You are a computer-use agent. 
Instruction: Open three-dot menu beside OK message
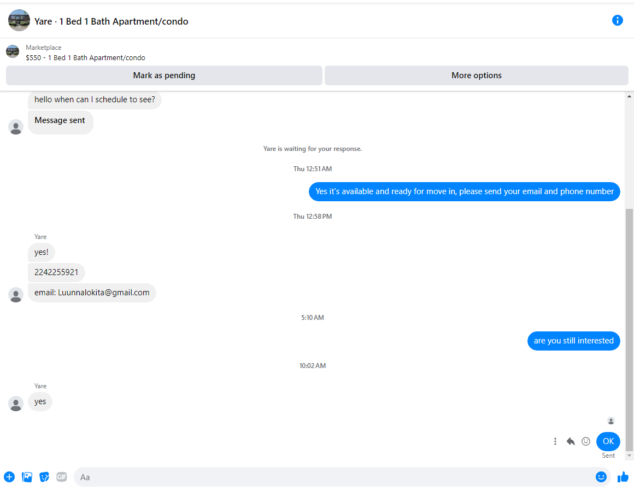point(555,441)
